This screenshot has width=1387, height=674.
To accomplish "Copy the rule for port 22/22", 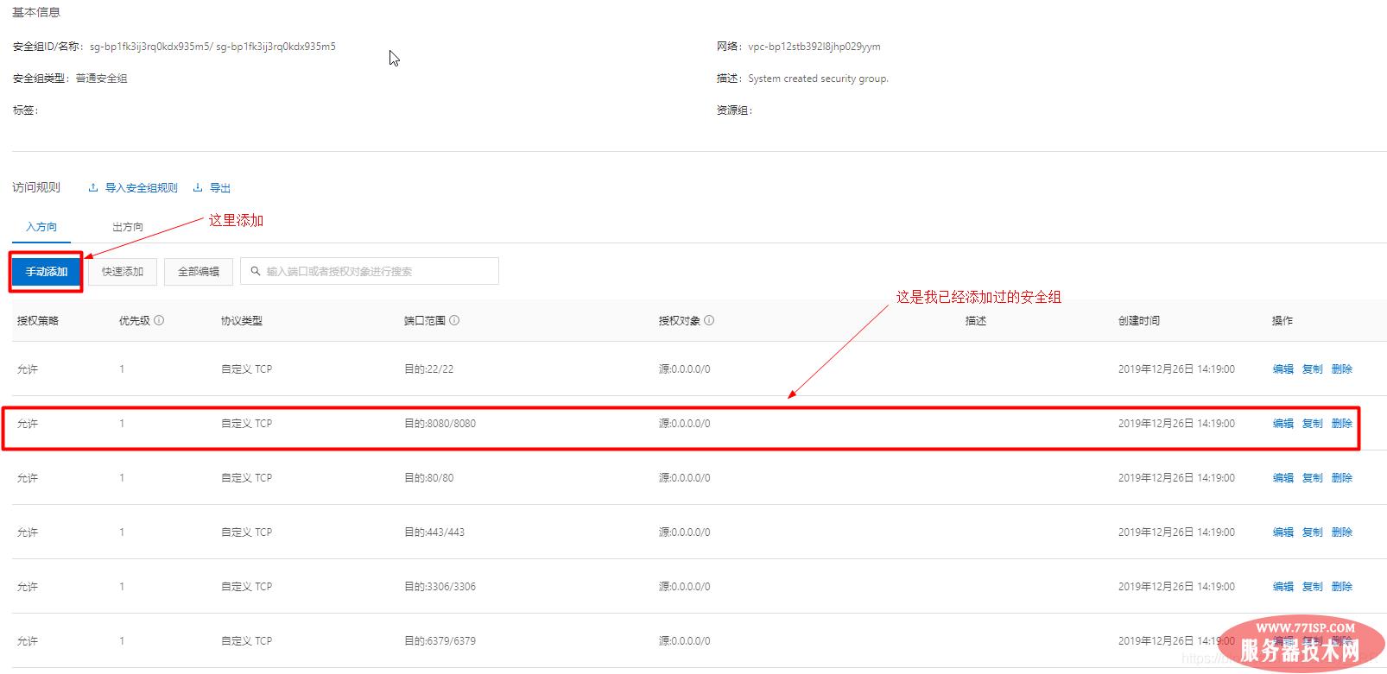I will click(1313, 369).
